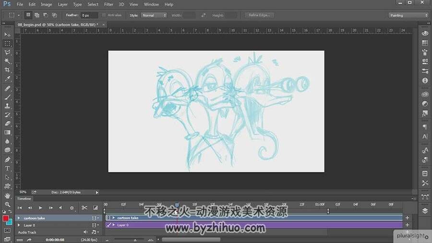Click the Refine Edge button
Image resolution: width=432 pixels, height=243 pixels.
259,15
